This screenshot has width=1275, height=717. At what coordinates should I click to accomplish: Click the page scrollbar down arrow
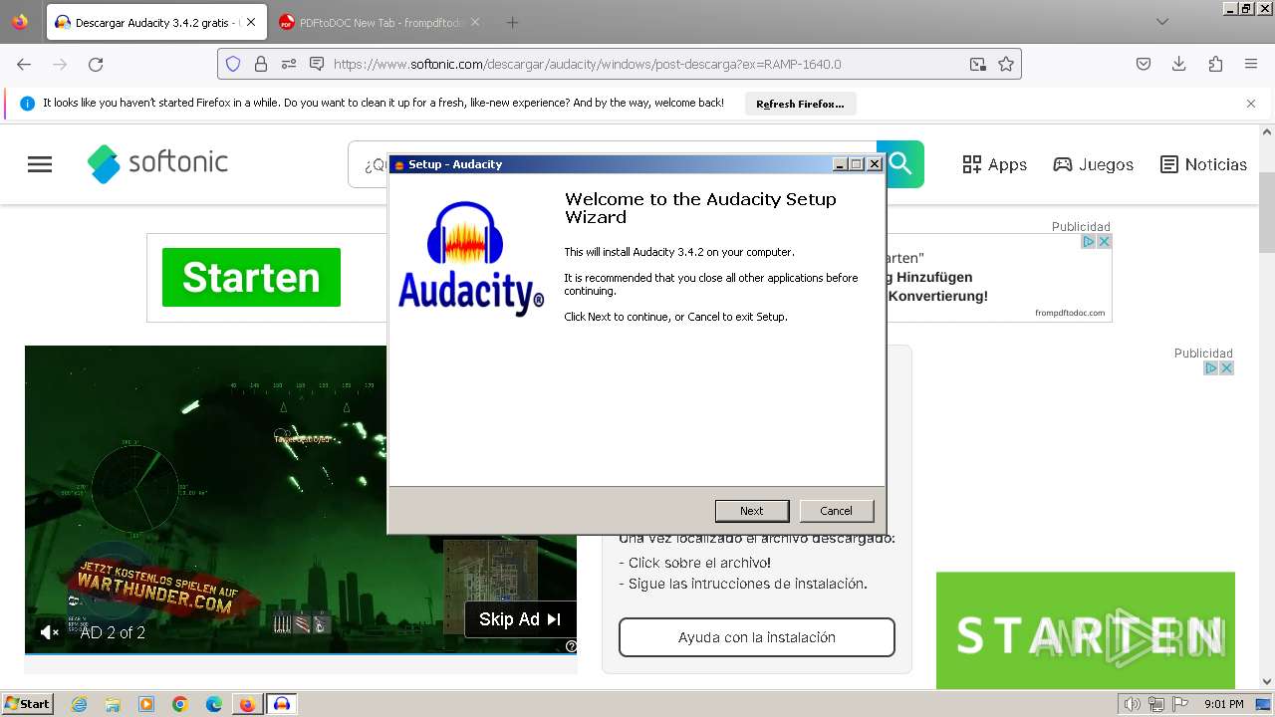1267,681
